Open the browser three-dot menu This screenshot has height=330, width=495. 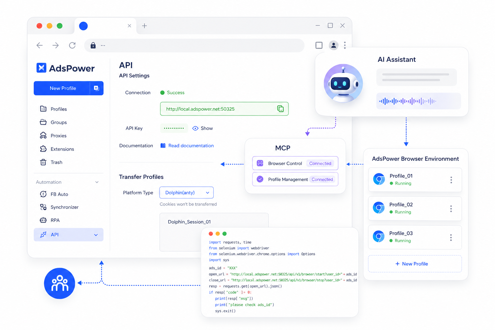tap(345, 45)
